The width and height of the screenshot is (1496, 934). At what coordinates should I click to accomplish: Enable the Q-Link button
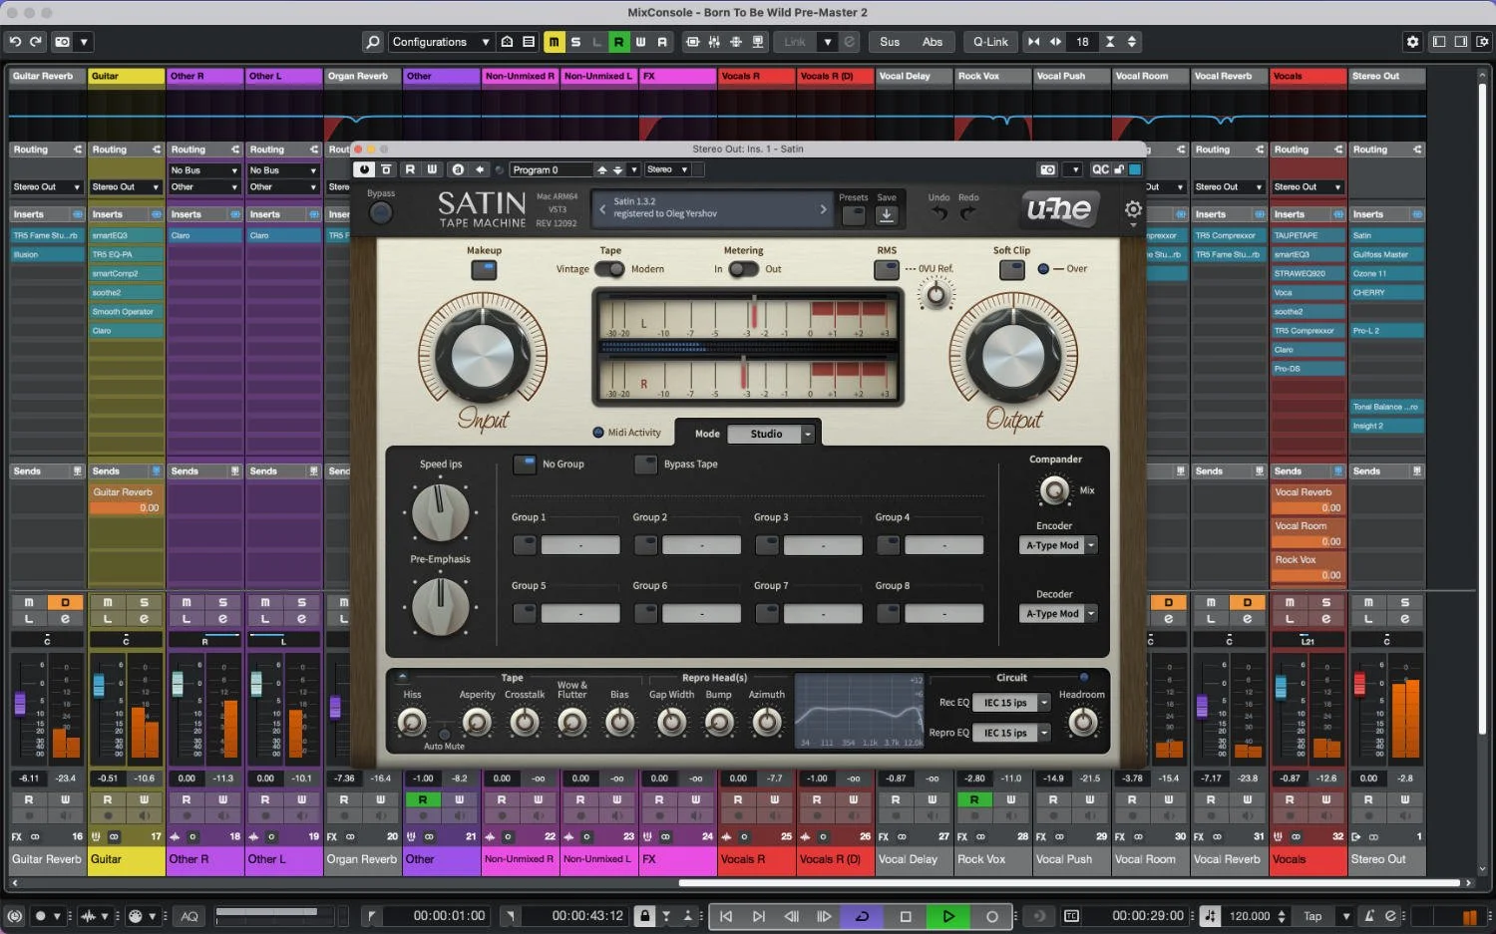(990, 42)
